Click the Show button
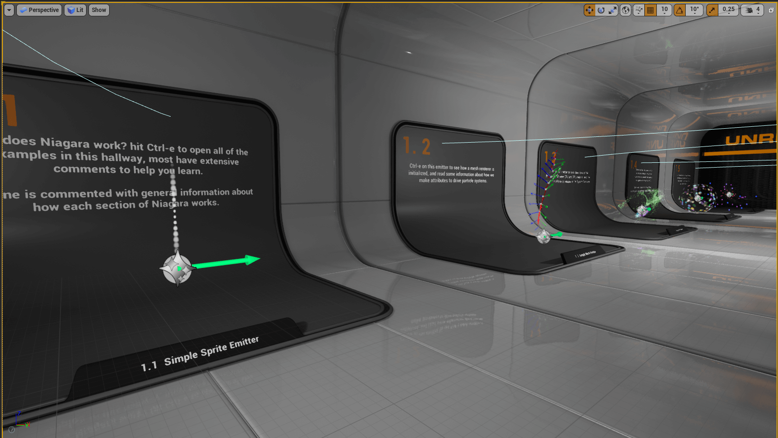 pyautogui.click(x=99, y=10)
